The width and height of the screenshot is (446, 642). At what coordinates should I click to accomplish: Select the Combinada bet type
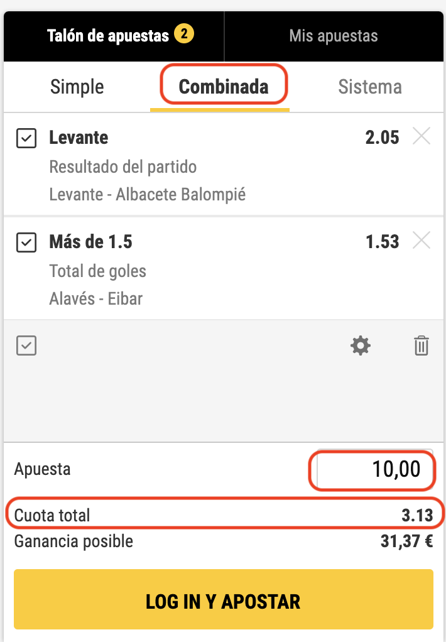point(224,87)
